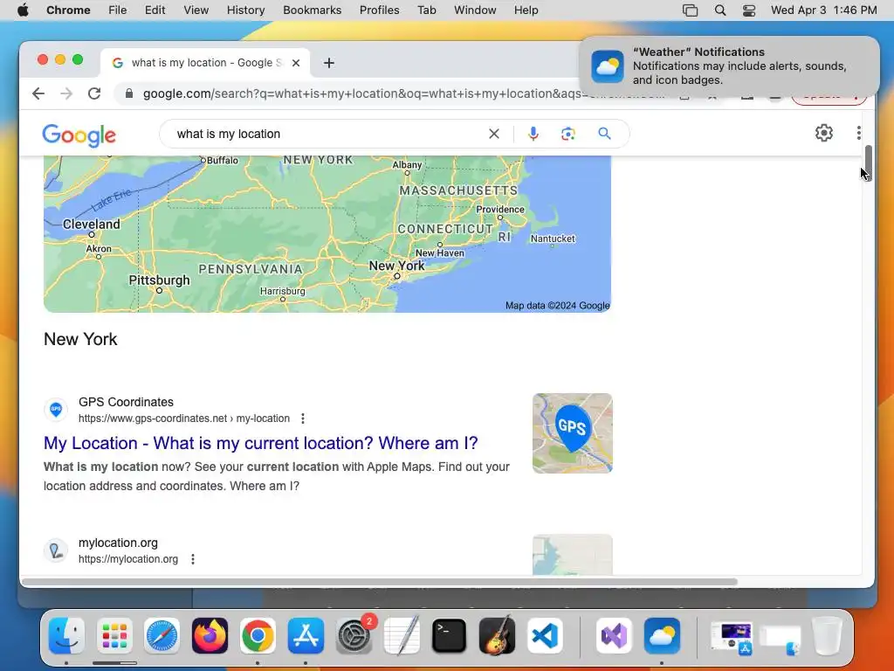Screen dimensions: 894x671
Task: Go back to previous page
Action: (38, 93)
